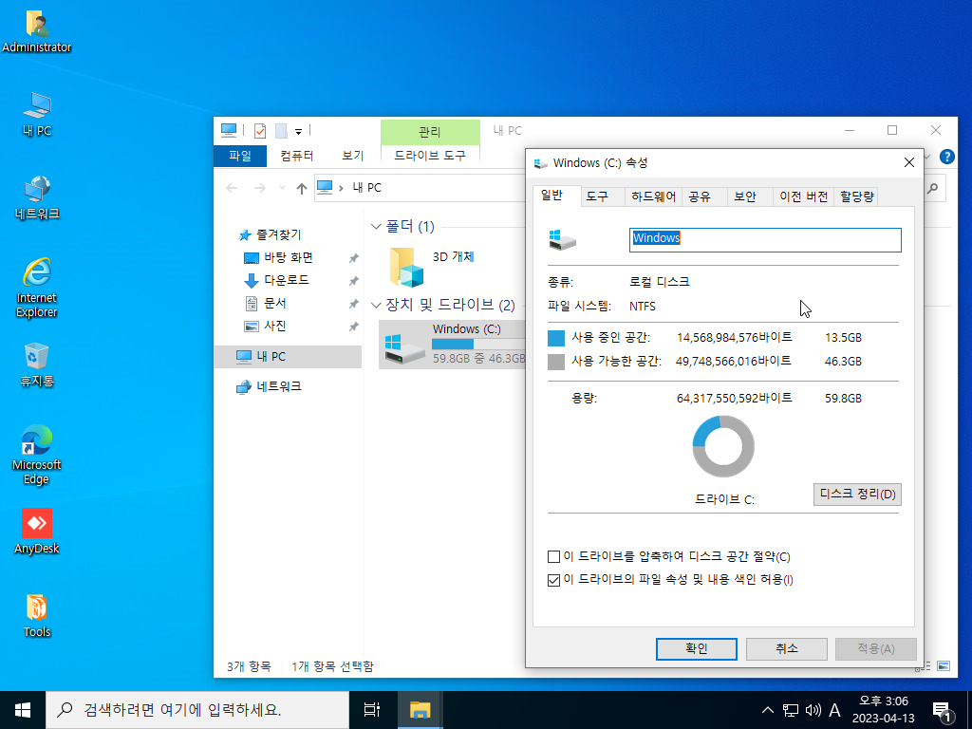Select the AnyDesk desktop icon
Image resolution: width=972 pixels, height=729 pixels.
pyautogui.click(x=37, y=532)
